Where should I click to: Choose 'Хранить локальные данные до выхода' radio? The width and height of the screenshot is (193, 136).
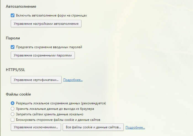coord(12,109)
